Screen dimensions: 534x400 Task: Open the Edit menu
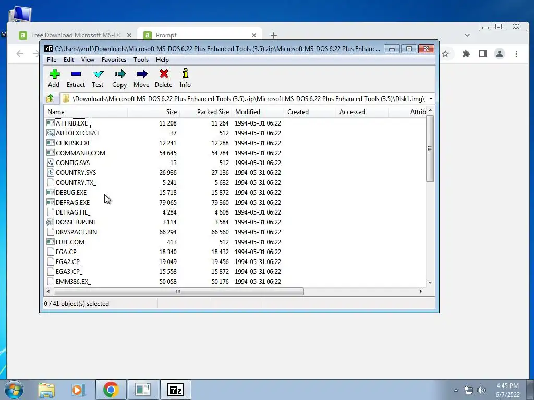tap(69, 60)
